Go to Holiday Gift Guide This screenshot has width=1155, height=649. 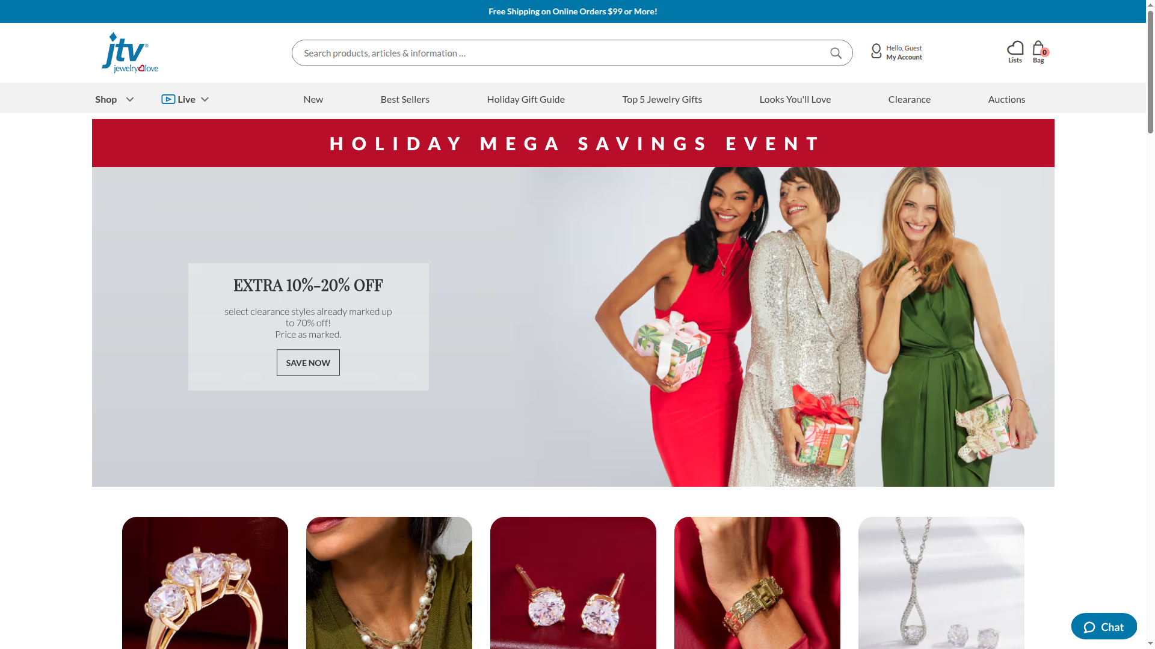click(525, 99)
